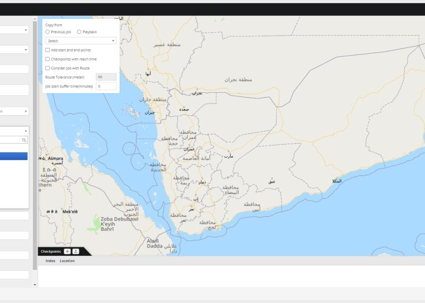Click the search magnifier icon in dropdown list

tap(24, 140)
